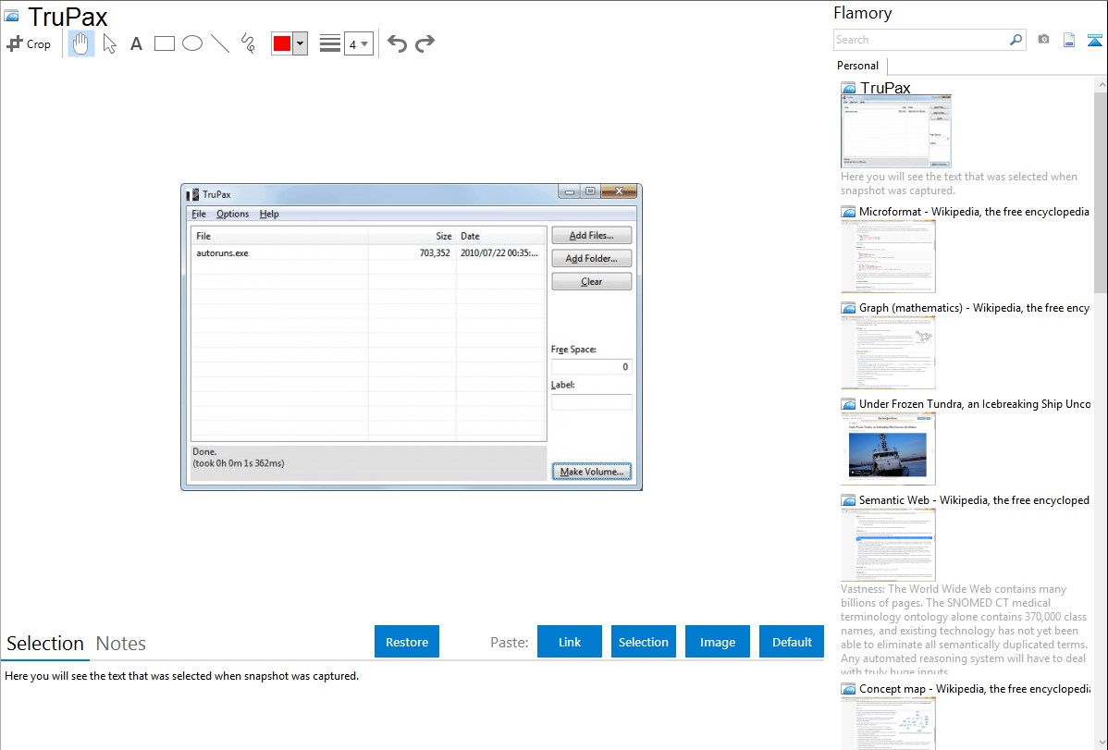The image size is (1108, 750).
Task: Click the snapshot icon beside the large TruPax title
Action: point(11,17)
